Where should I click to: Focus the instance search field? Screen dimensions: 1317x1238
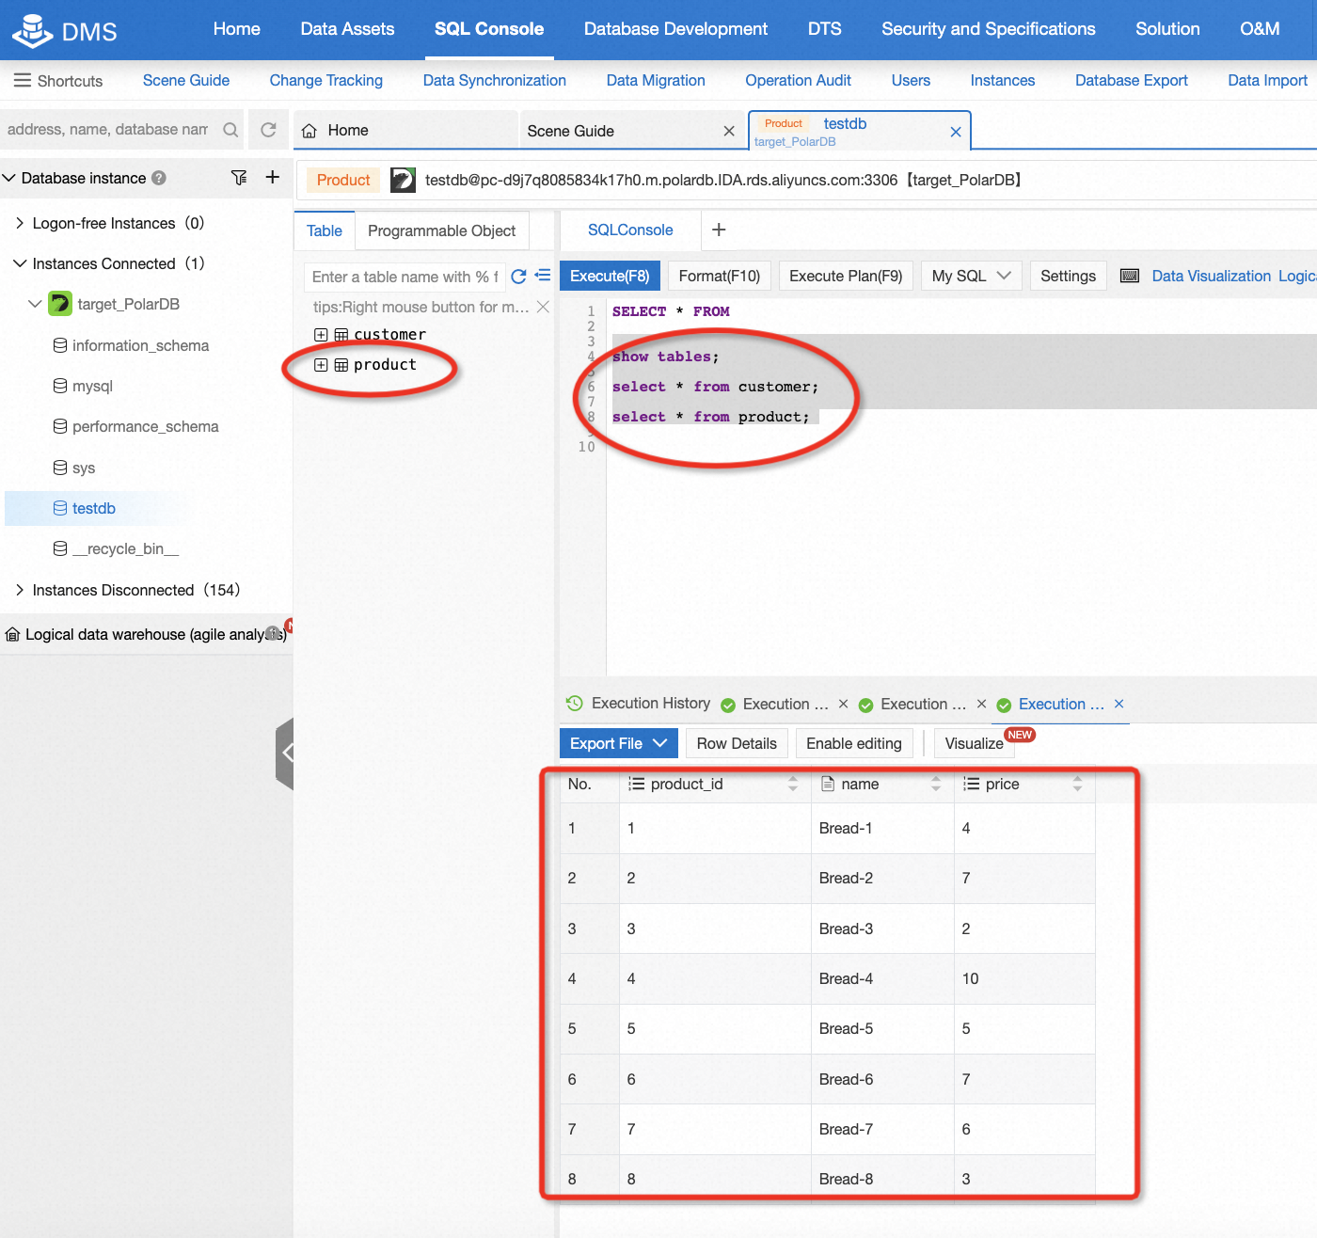pos(108,130)
